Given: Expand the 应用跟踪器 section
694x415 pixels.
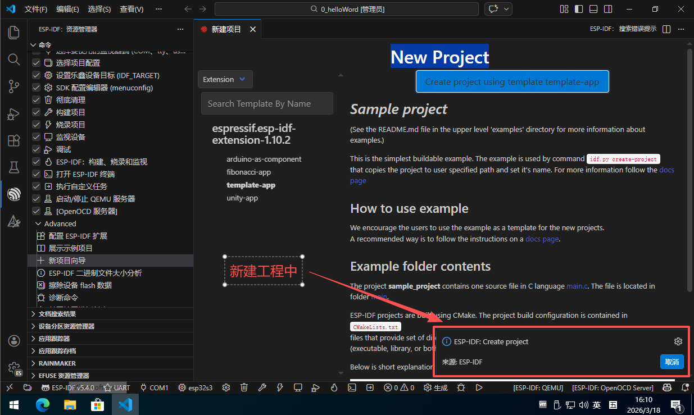Looking at the screenshot, I should pos(110,339).
